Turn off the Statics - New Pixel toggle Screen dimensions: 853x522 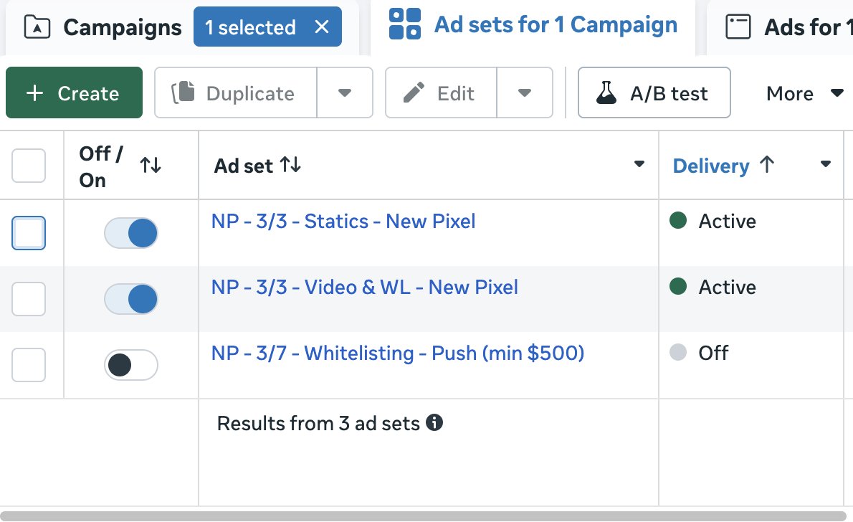131,234
